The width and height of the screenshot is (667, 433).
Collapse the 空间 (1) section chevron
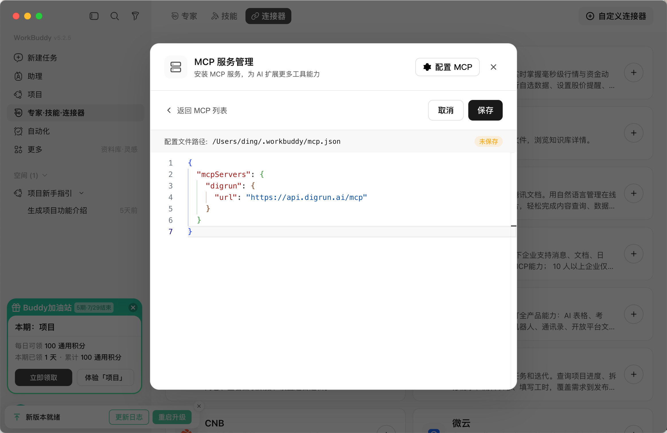click(45, 175)
